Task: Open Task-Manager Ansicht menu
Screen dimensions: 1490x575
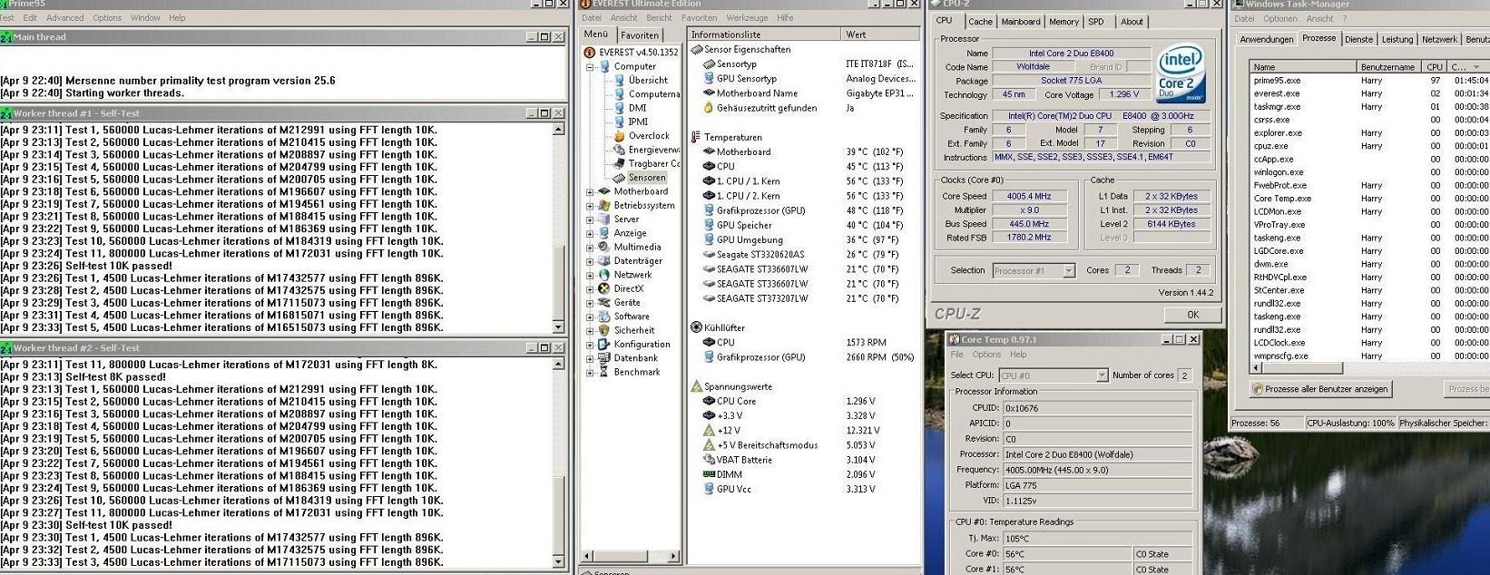Action: click(1319, 18)
